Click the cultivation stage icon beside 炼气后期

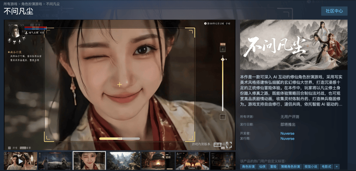[x=26, y=33]
